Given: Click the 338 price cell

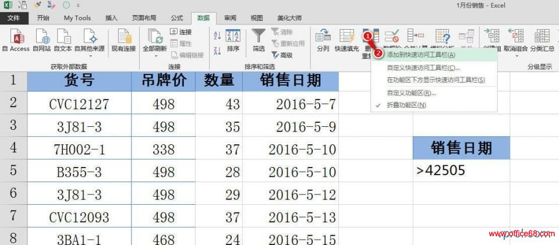Looking at the screenshot, I should point(163,148).
